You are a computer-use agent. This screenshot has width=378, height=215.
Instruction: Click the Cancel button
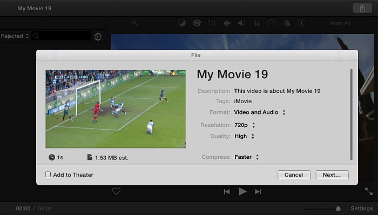tap(294, 174)
